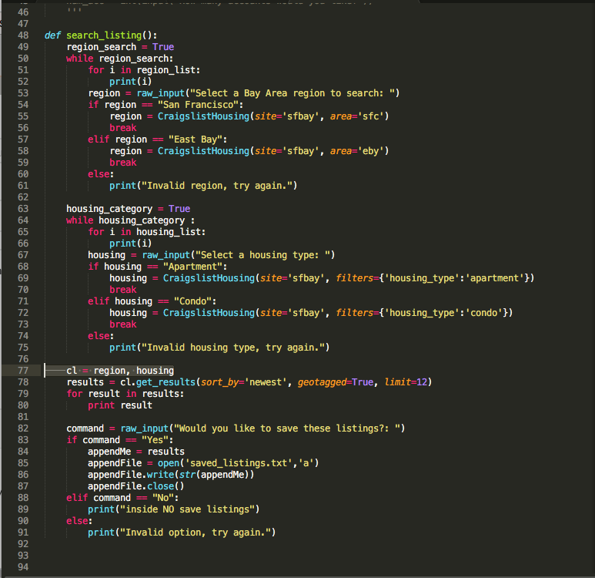The width and height of the screenshot is (595, 578).
Task: Click break keyword on line 56
Action: pos(123,128)
